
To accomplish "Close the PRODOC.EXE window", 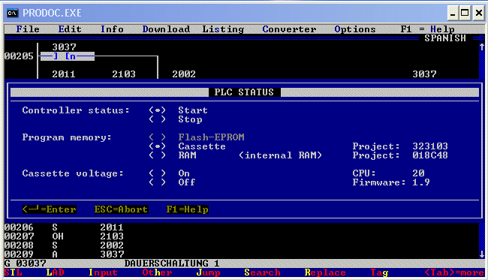I will [x=478, y=13].
